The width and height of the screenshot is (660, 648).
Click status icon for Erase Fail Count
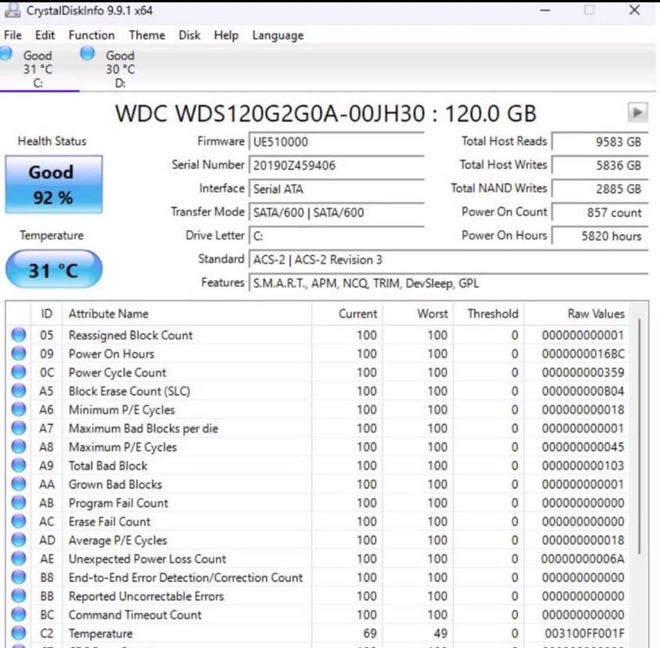(x=19, y=521)
